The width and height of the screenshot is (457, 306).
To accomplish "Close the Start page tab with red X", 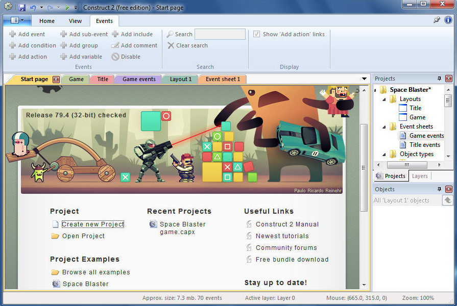I will pyautogui.click(x=56, y=79).
